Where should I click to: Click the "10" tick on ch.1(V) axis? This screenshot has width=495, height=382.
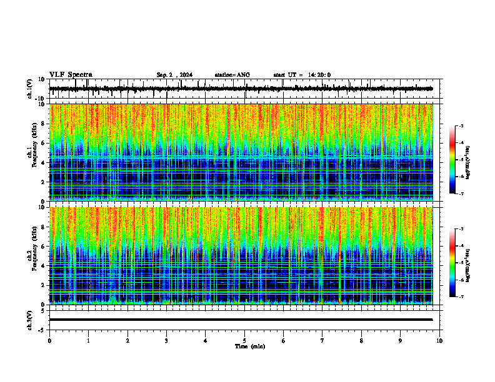coord(42,79)
